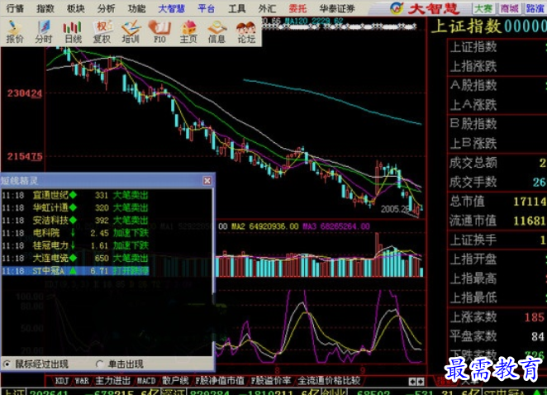Toggle the 复权 price adjustment icon
This screenshot has height=395, width=547.
[x=102, y=31]
